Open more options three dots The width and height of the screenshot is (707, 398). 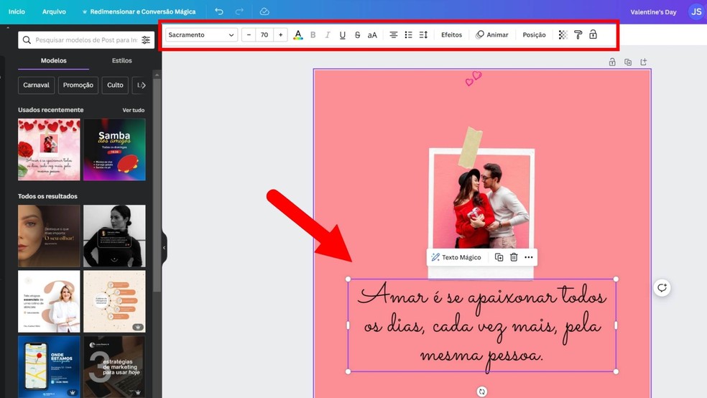coord(528,257)
